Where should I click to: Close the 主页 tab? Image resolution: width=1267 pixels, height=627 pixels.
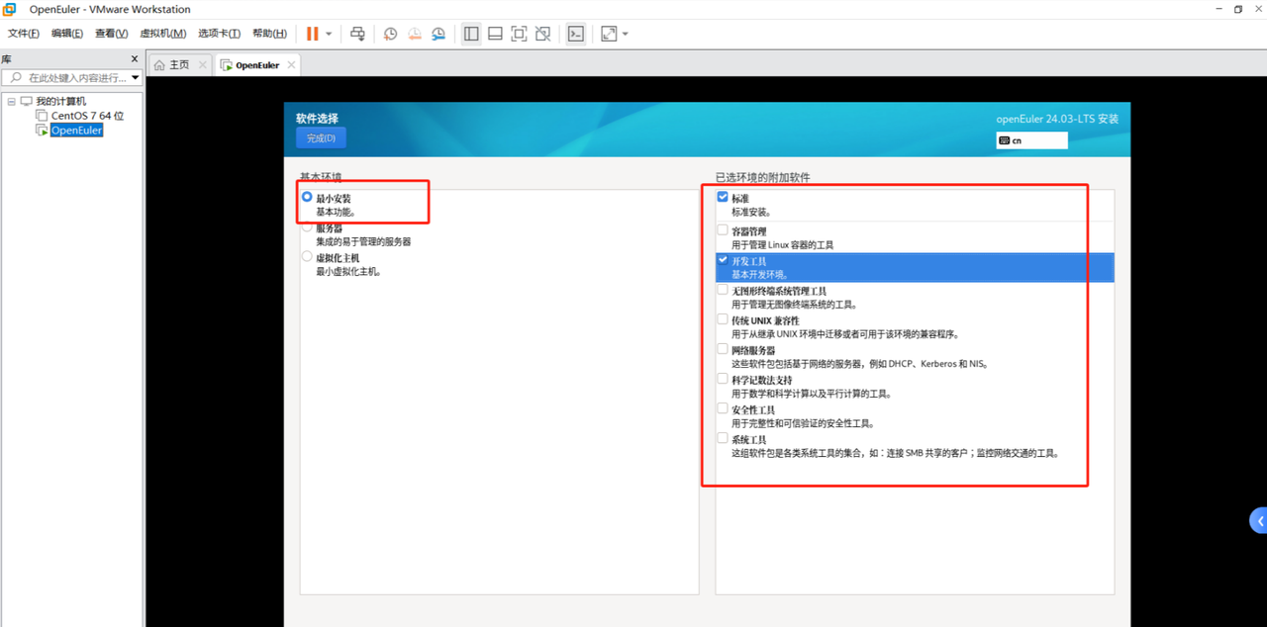click(x=203, y=65)
